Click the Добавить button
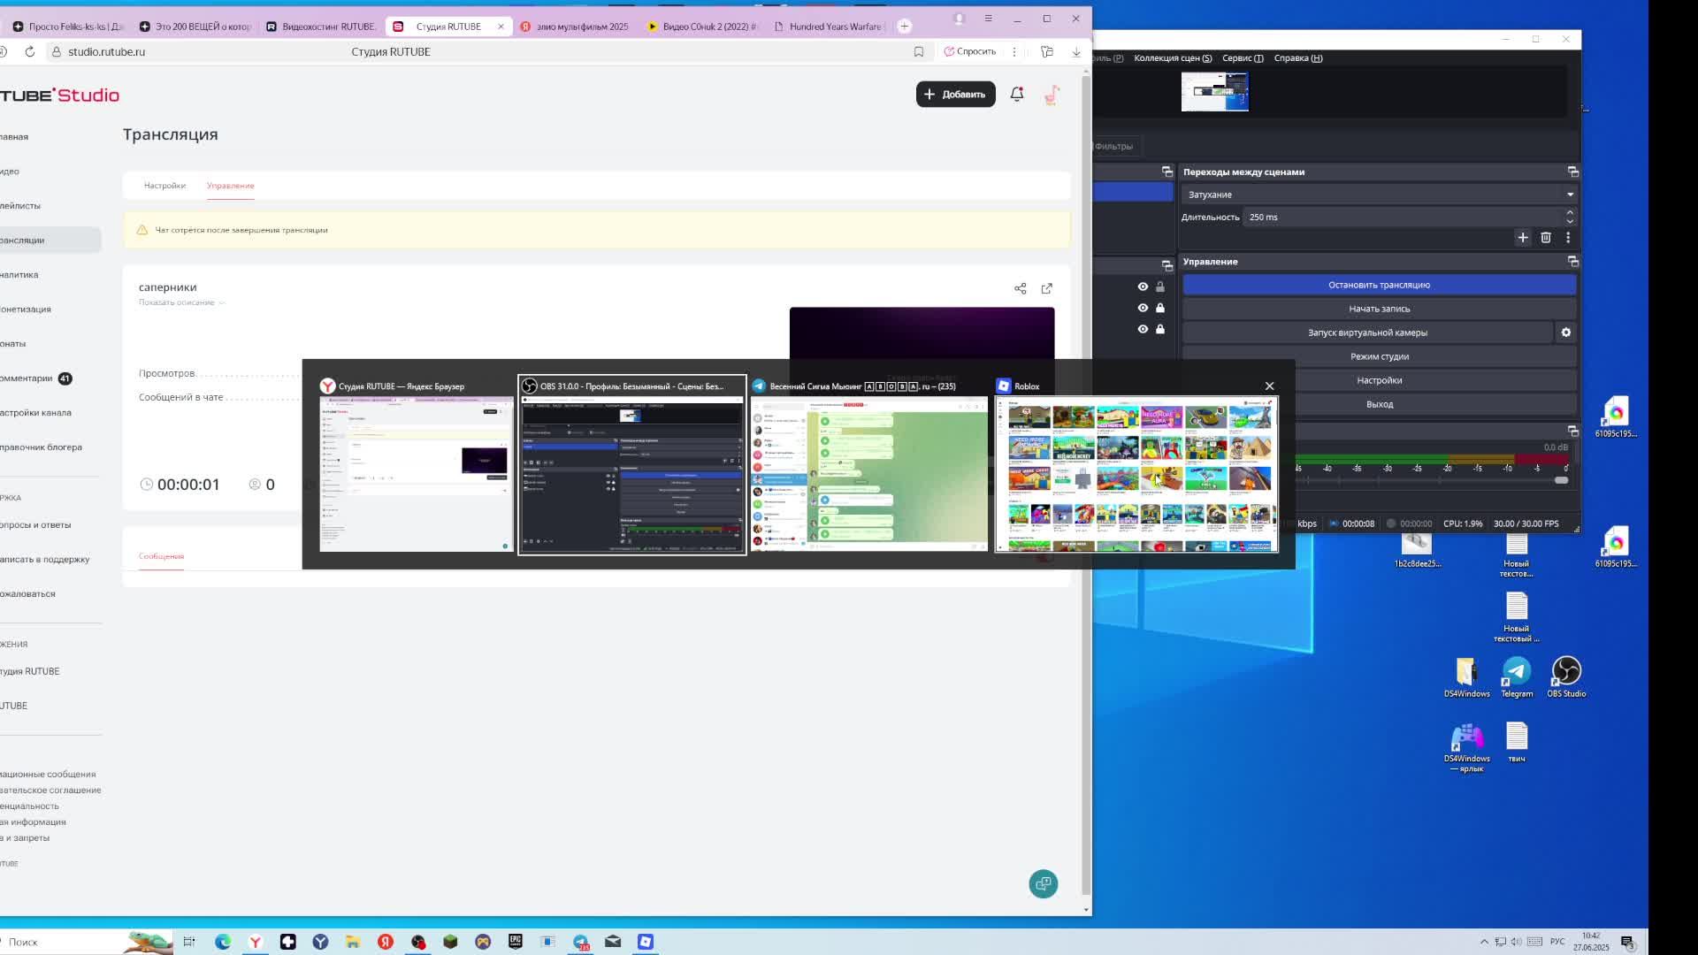 point(955,95)
